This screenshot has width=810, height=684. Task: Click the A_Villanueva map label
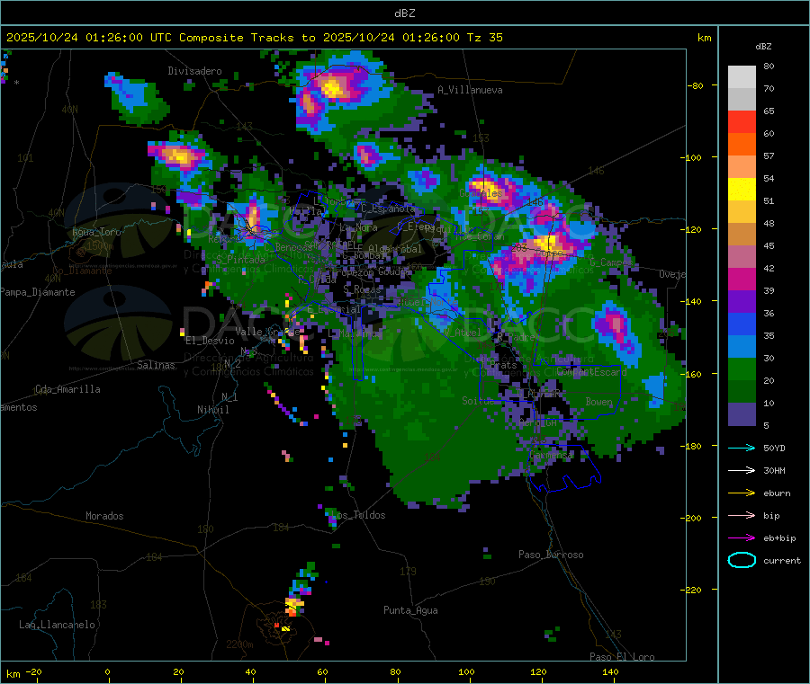pyautogui.click(x=470, y=90)
